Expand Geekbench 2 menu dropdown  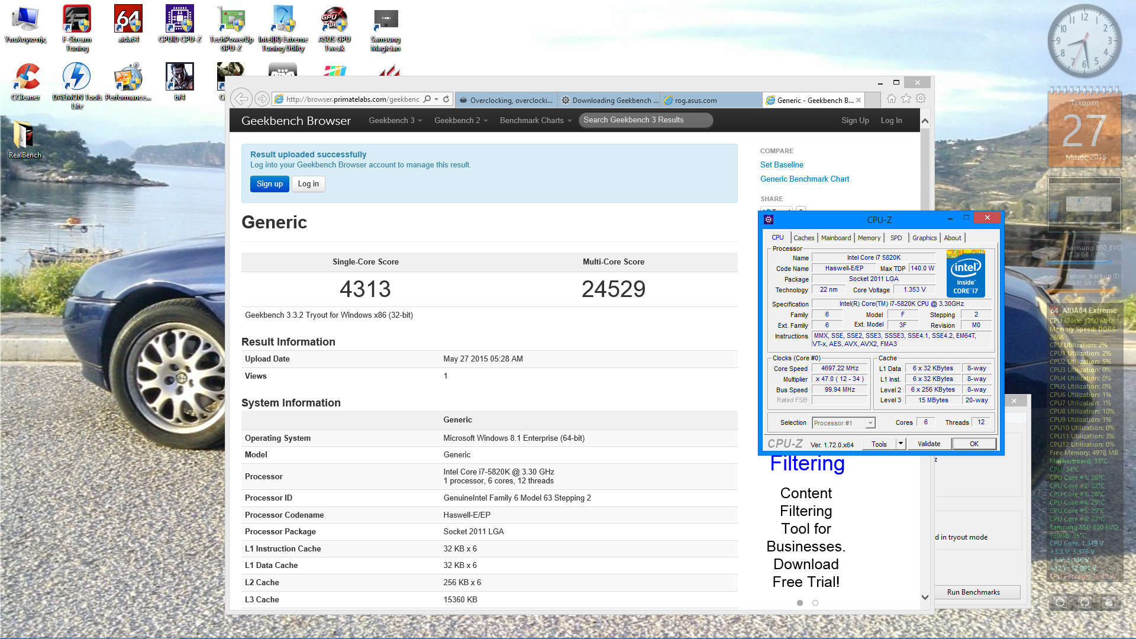tap(461, 120)
